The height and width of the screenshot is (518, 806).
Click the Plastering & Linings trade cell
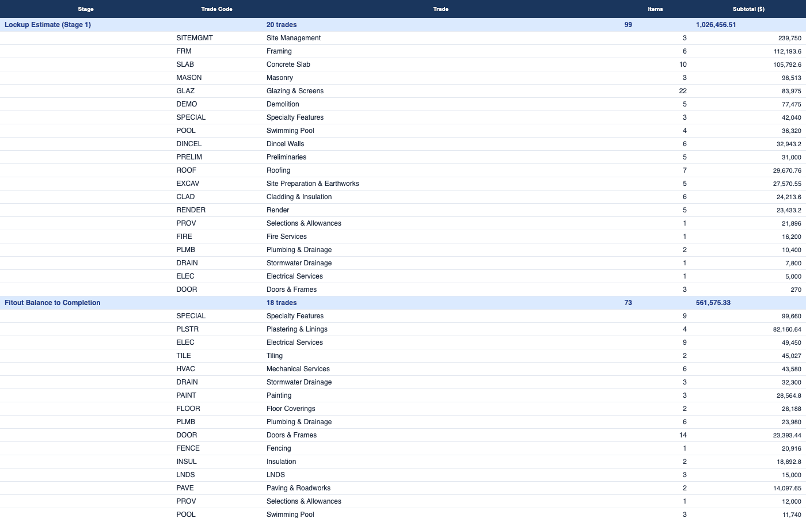tap(297, 329)
